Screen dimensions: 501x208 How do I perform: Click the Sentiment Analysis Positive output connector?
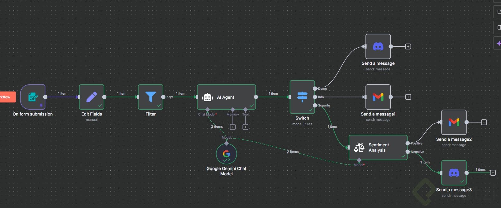pyautogui.click(x=408, y=143)
